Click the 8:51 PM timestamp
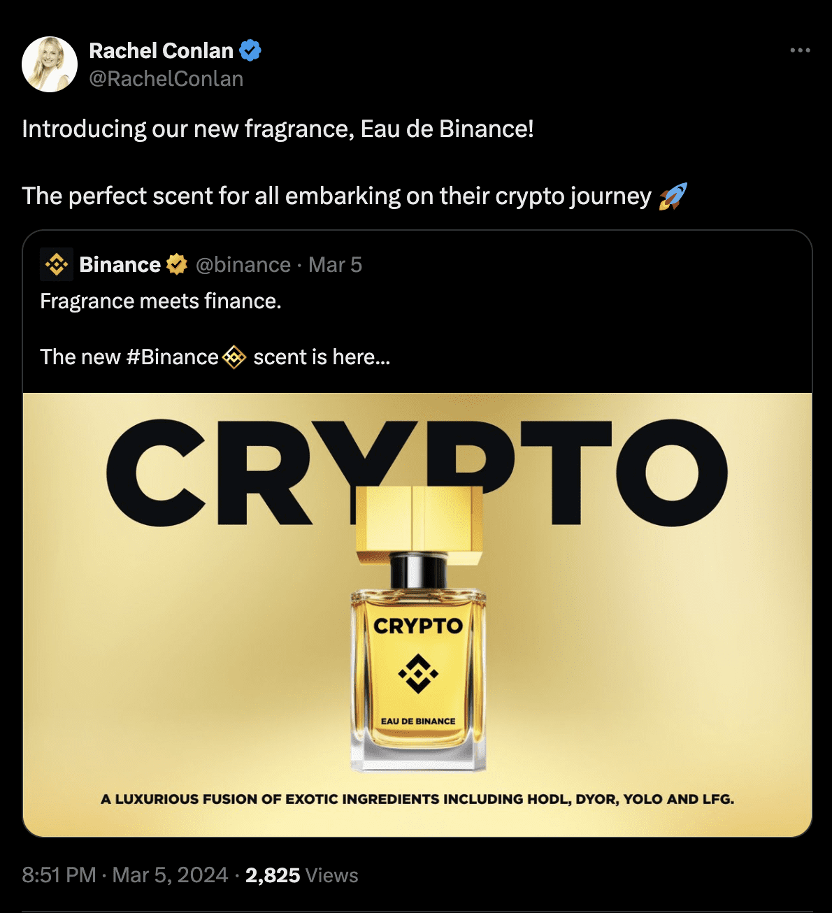The height and width of the screenshot is (913, 832). coord(59,875)
